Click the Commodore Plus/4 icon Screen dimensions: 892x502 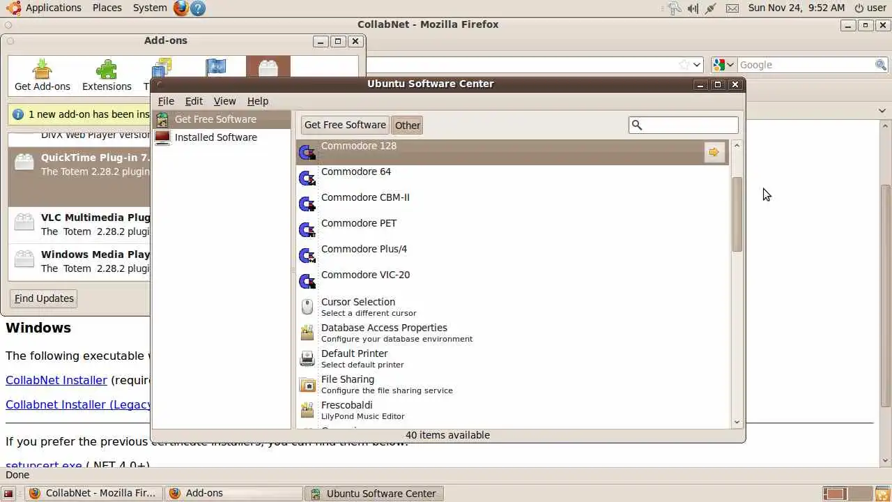click(307, 255)
